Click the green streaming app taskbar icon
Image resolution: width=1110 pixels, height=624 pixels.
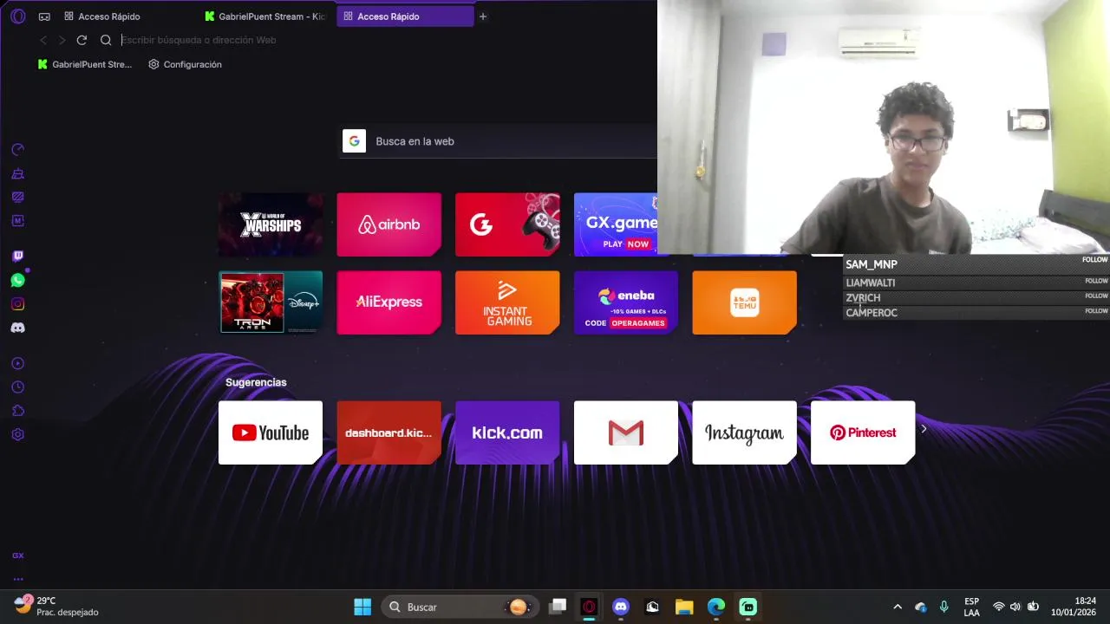pyautogui.click(x=748, y=607)
